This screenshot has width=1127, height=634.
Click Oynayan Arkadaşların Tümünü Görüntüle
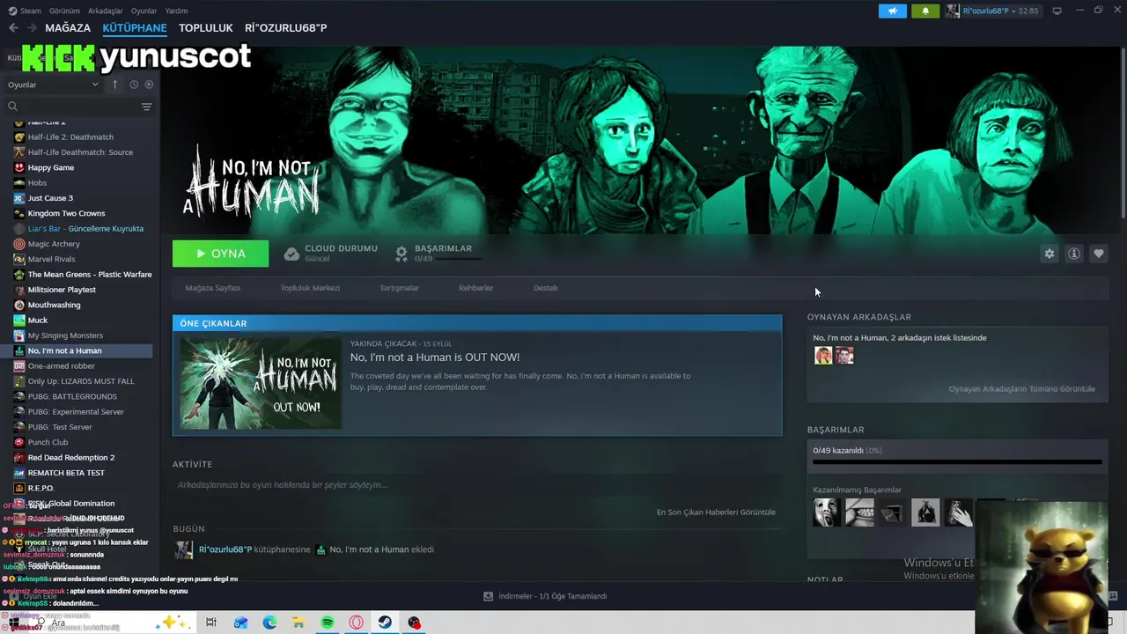coord(1021,389)
